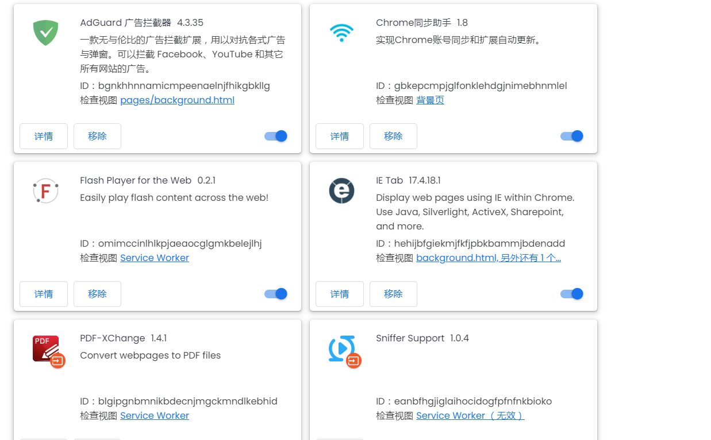Click 移除 on the IE Tab card
Viewport: 711px width, 440px height.
pos(393,294)
